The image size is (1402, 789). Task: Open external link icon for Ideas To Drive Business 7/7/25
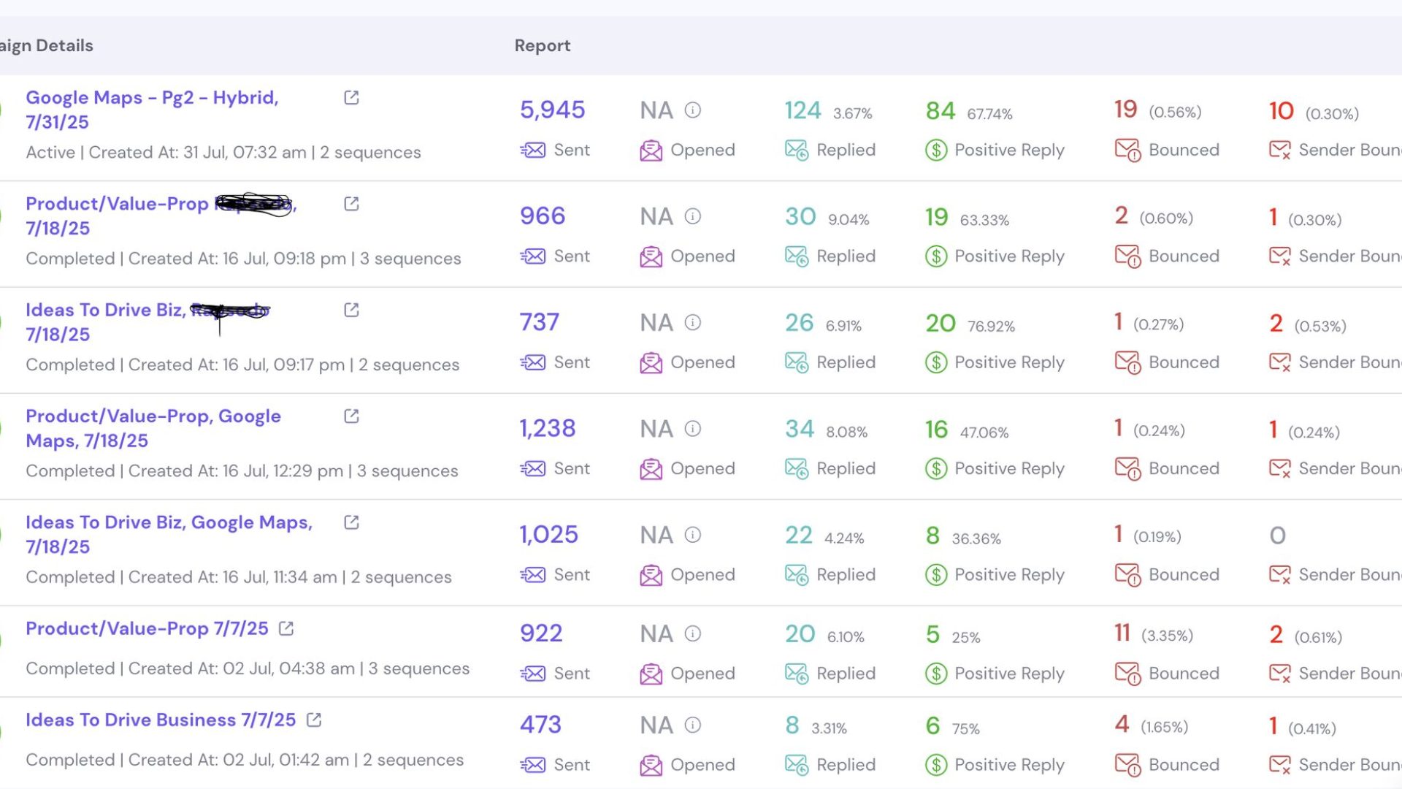[314, 720]
